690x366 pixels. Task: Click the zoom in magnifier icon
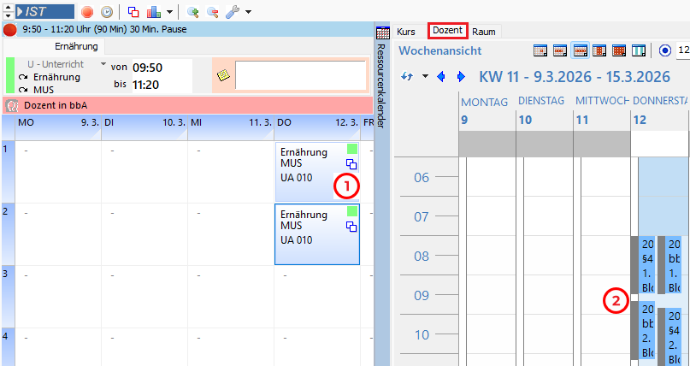click(x=193, y=12)
